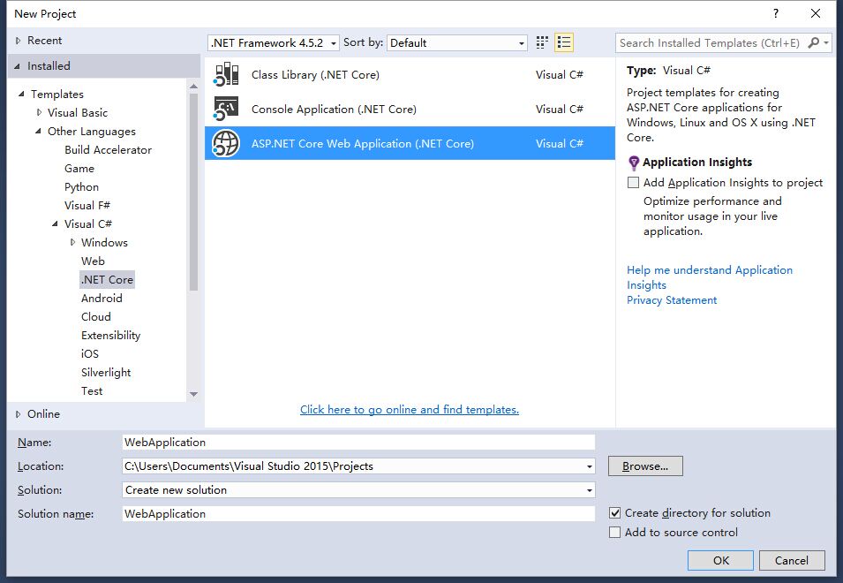Click the tree scrollbar down arrow
843x583 pixels.
pyautogui.click(x=193, y=394)
